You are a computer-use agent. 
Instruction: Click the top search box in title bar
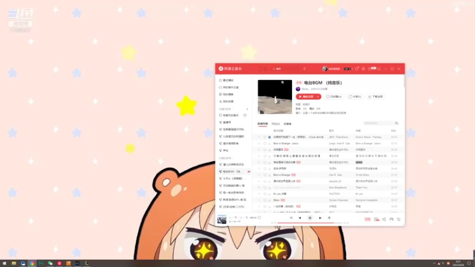pyautogui.click(x=286, y=69)
